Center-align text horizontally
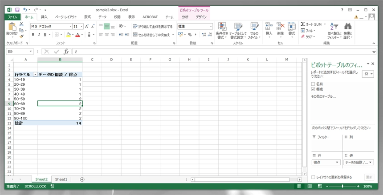 click(x=107, y=35)
